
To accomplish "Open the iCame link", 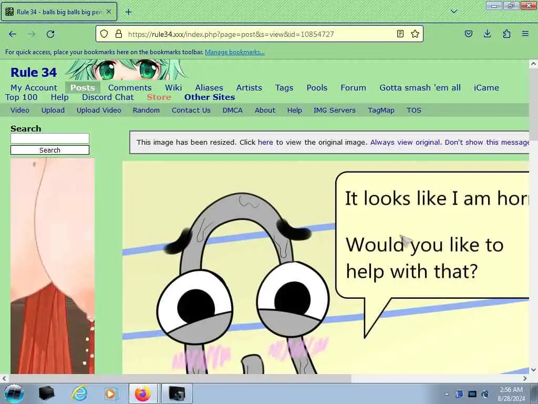I will click(486, 88).
